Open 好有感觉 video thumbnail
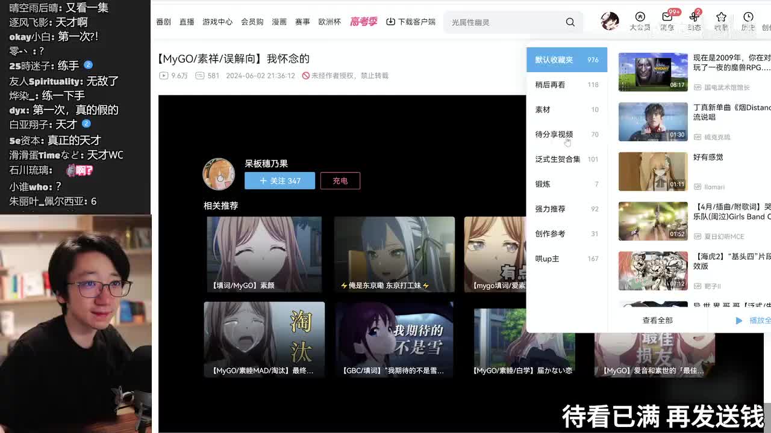This screenshot has height=433, width=771. 653,171
